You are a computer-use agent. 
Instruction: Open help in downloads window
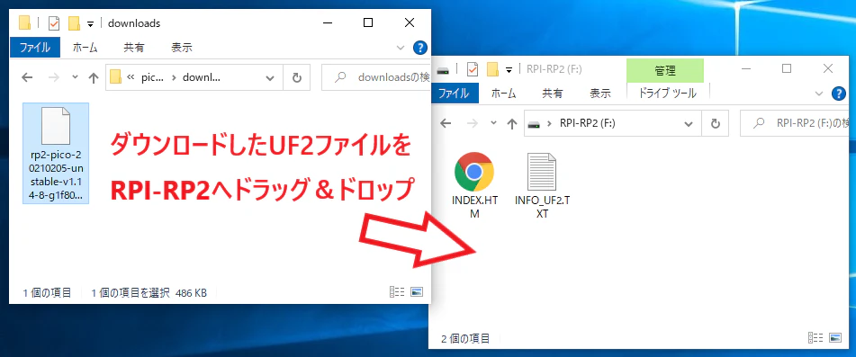click(x=419, y=48)
